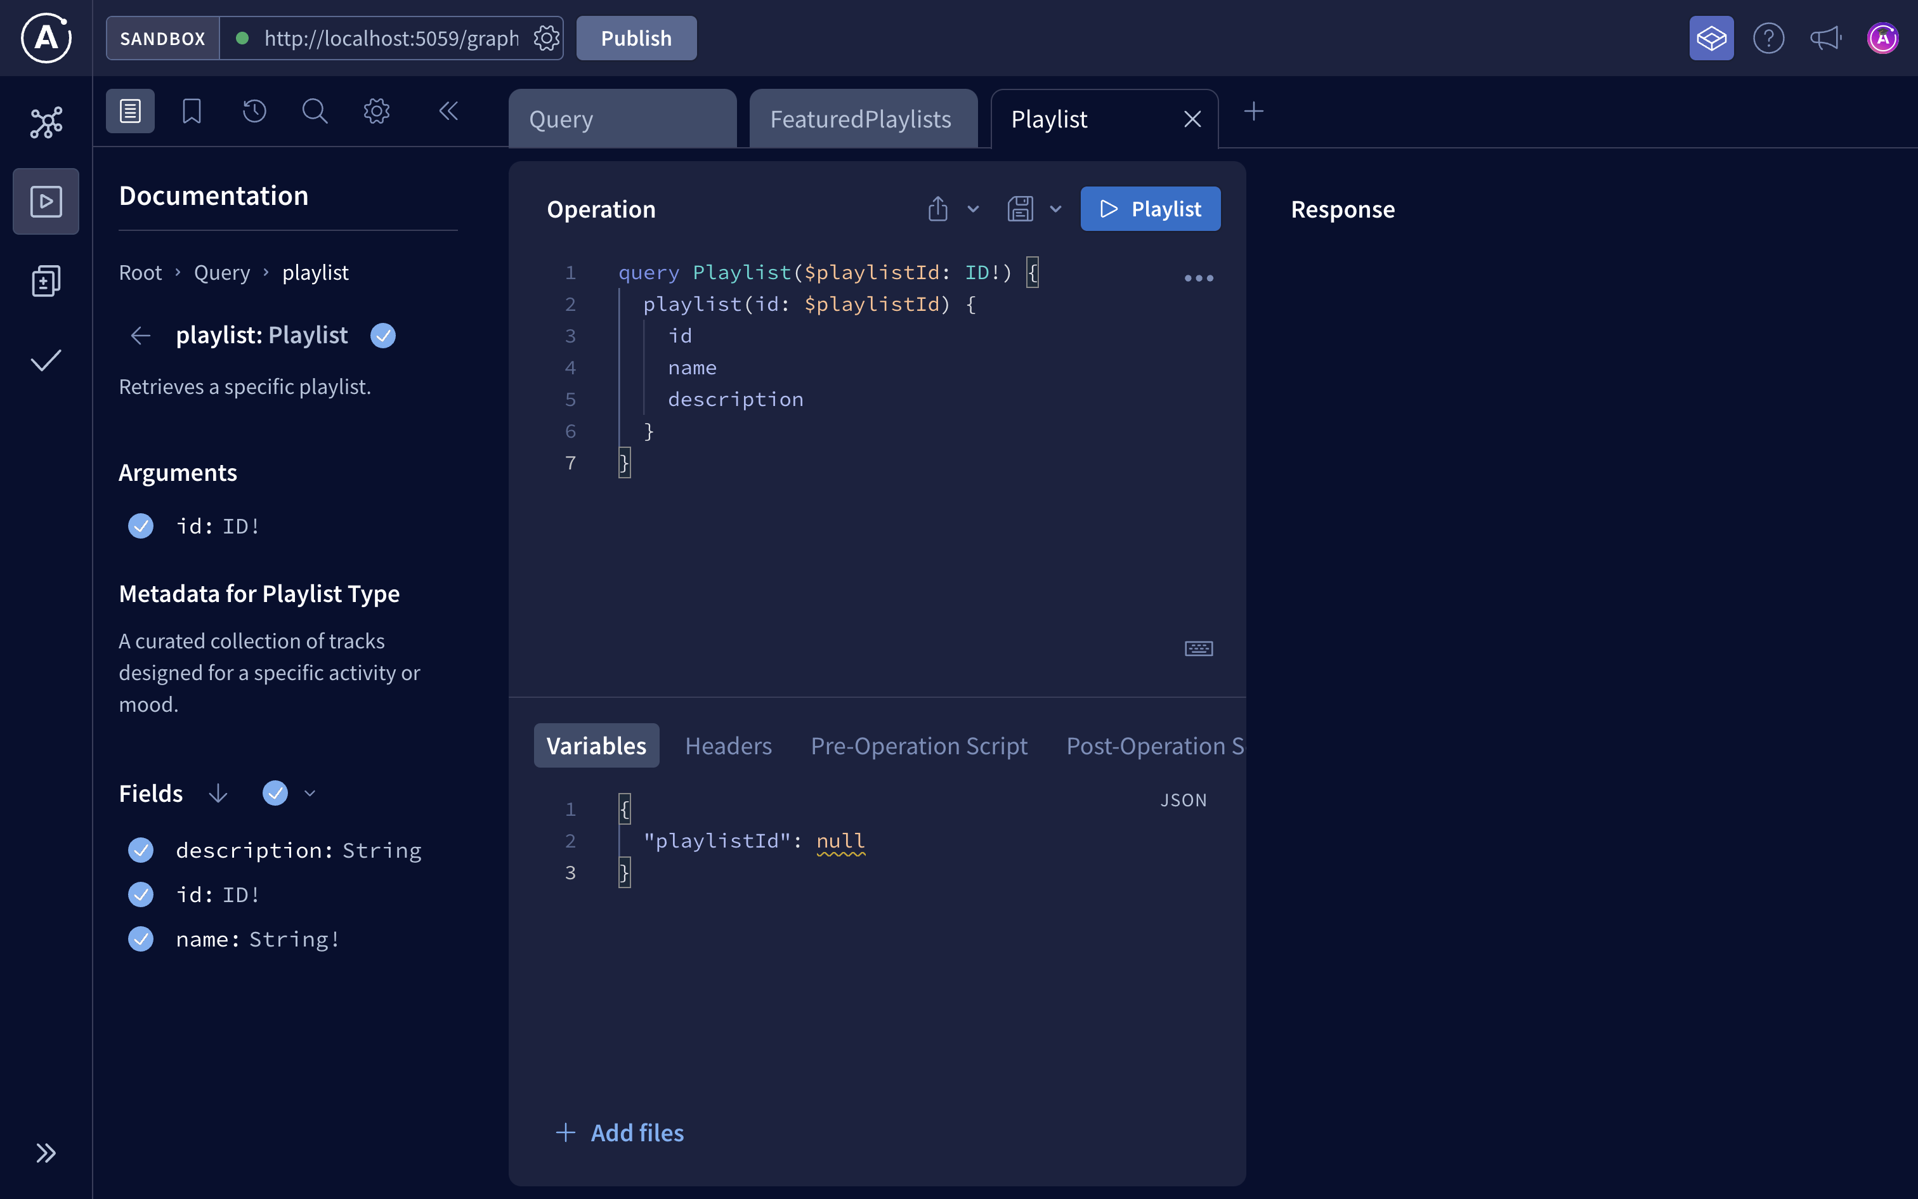This screenshot has width=1918, height=1199.
Task: Open the checklist sidebar icon
Action: 45,361
